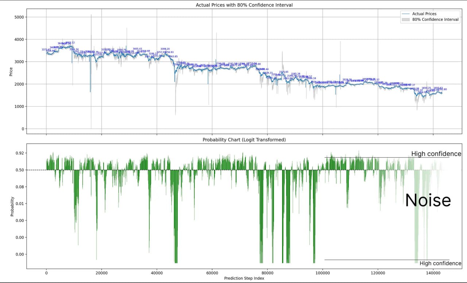Click the large 'Noise' annotation text
The width and height of the screenshot is (467, 283).
pos(428,200)
